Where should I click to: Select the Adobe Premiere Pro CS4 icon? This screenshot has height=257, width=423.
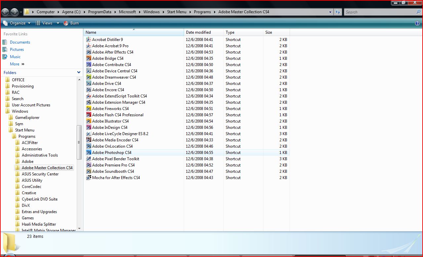click(x=89, y=165)
